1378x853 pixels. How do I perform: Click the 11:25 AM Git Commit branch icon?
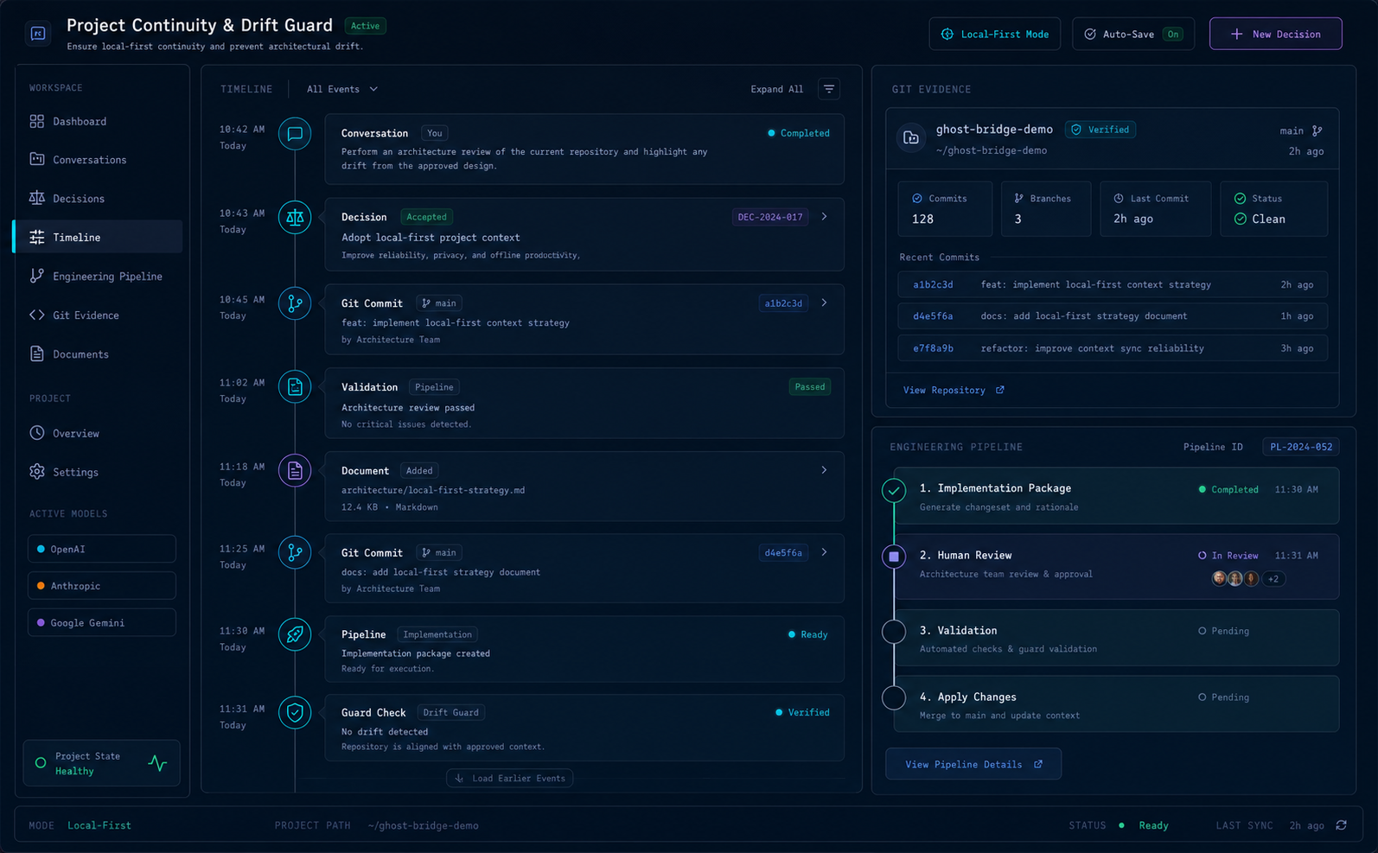pyautogui.click(x=295, y=553)
